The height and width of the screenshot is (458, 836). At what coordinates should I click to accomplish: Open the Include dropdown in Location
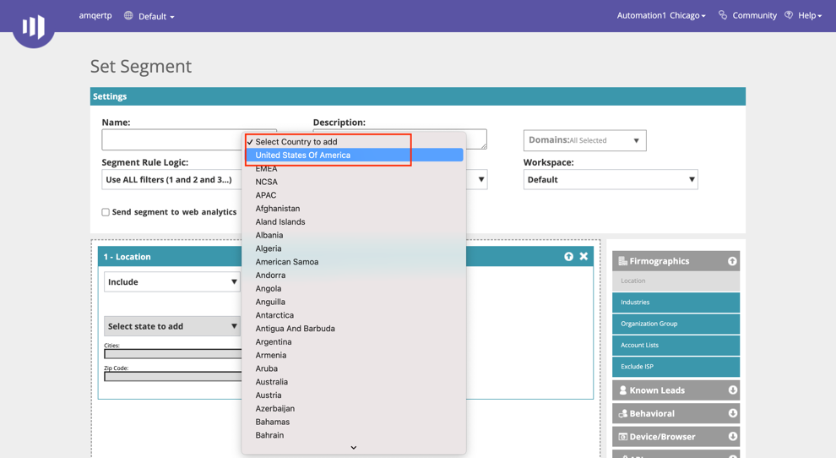point(171,281)
